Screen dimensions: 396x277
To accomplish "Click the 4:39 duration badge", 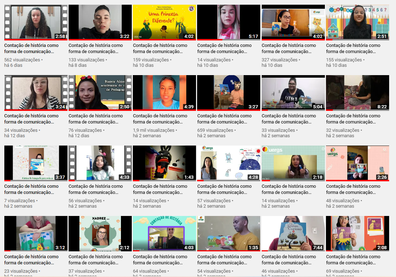I will (188, 107).
